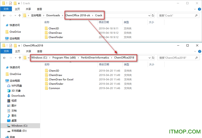202x138 pixels.
Task: Select WPS网盘 in the navigation pane
Action: [x=17, y=86]
